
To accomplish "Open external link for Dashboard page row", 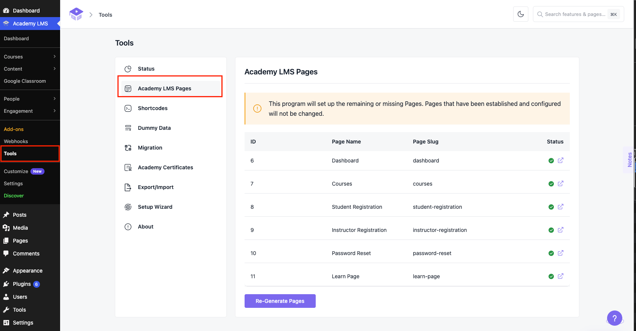I will click(x=561, y=161).
